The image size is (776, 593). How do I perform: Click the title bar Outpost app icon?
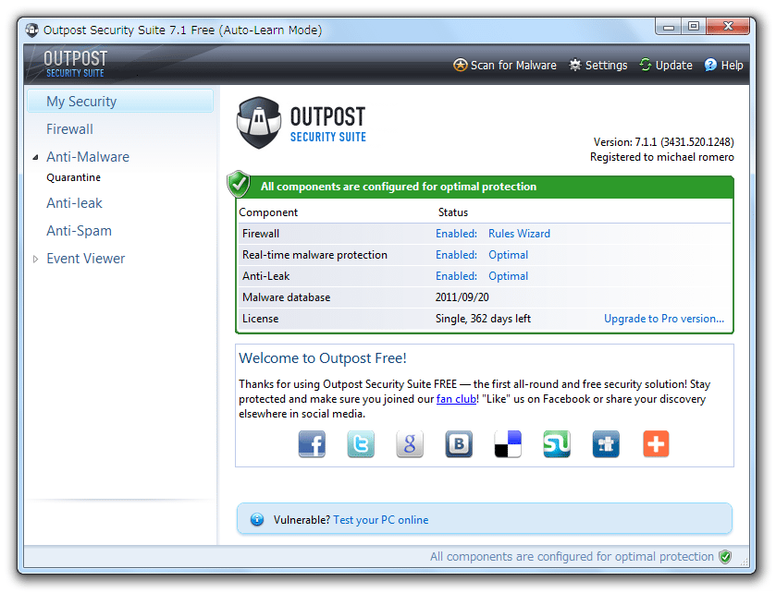pos(32,30)
